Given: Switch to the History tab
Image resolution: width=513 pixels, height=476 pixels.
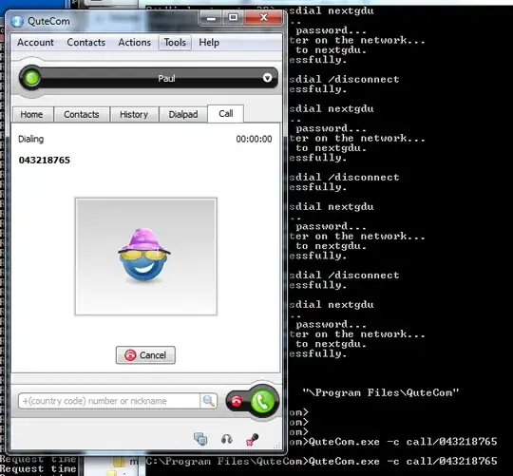Looking at the screenshot, I should click(x=134, y=115).
